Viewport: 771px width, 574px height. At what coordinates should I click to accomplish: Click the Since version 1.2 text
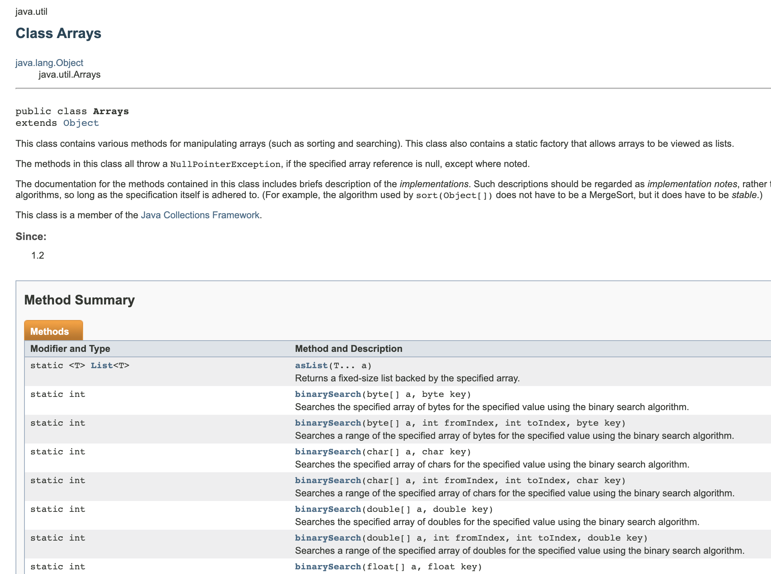click(x=38, y=256)
